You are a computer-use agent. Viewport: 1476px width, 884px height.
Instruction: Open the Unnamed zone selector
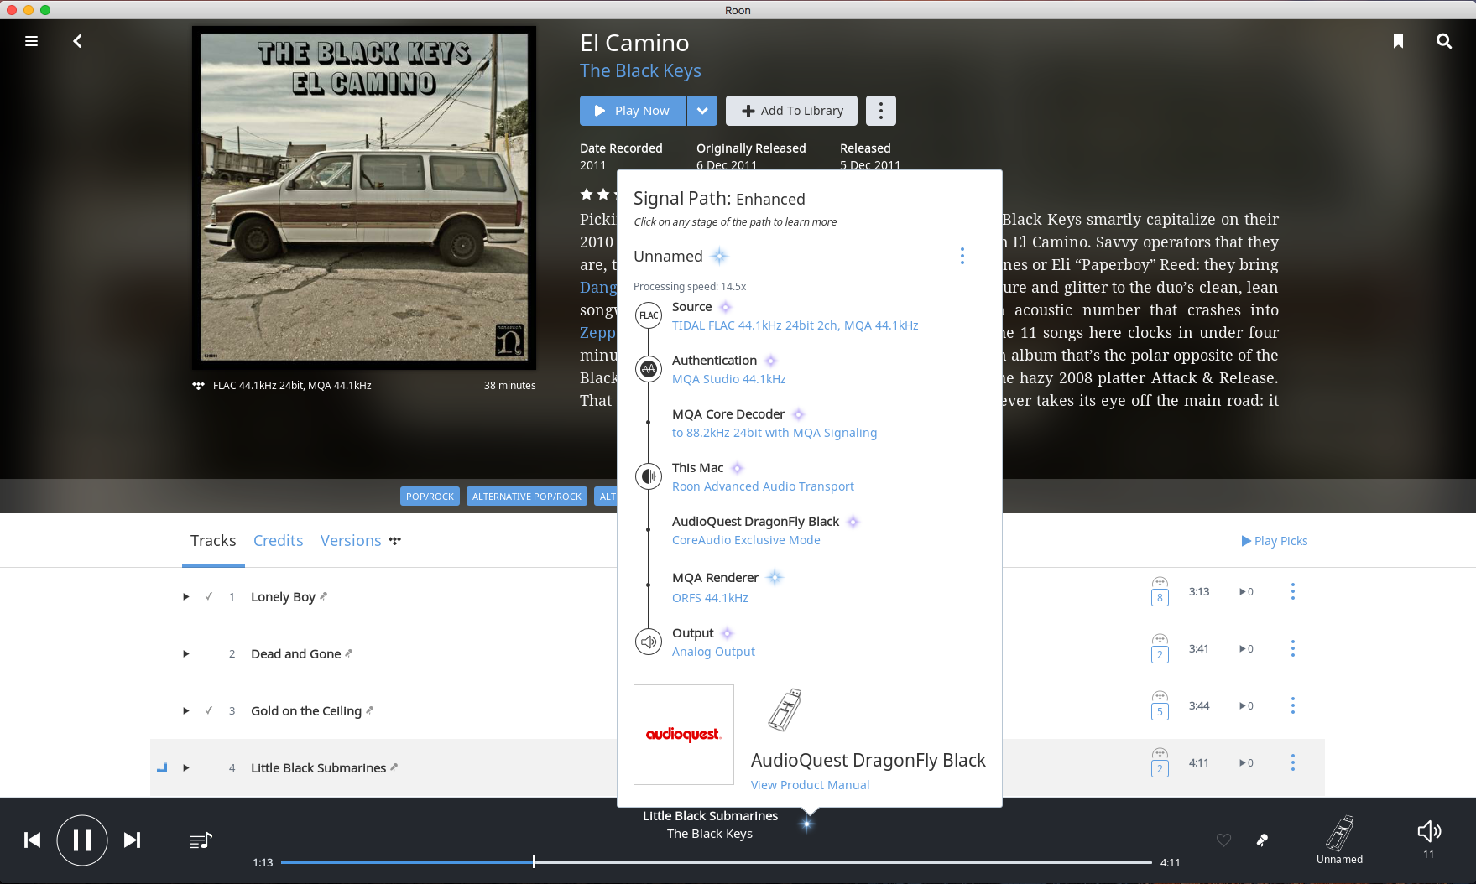pos(1339,840)
